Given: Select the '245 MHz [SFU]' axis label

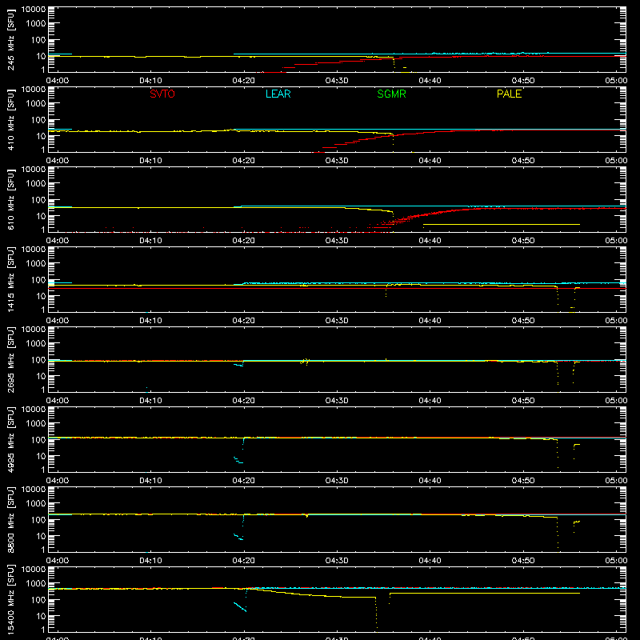Looking at the screenshot, I should pos(11,39).
